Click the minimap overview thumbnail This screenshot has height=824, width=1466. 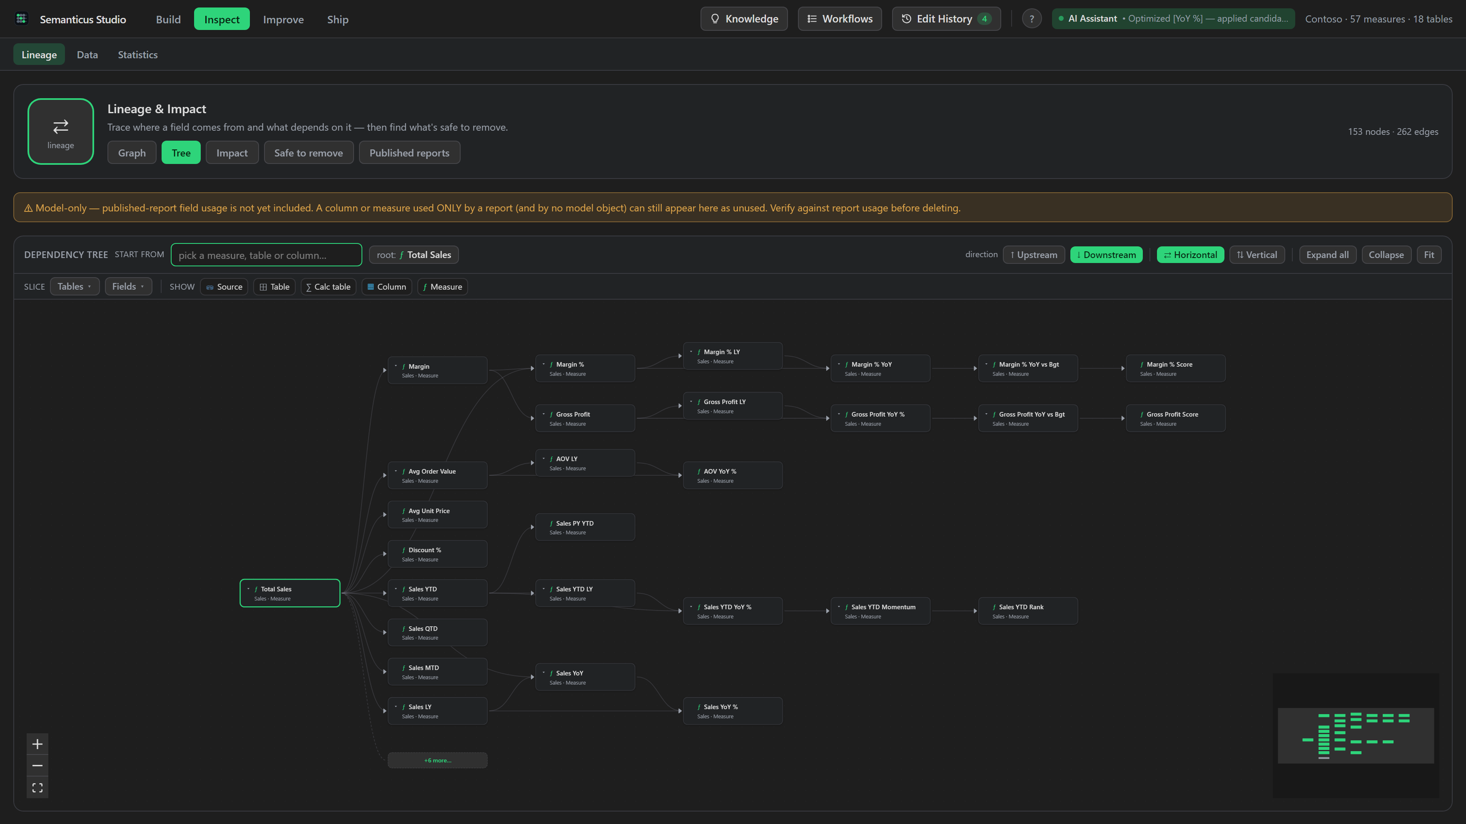(1355, 735)
